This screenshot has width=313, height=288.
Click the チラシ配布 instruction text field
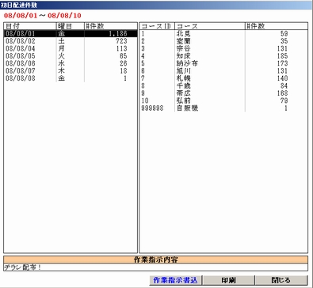[x=156, y=267]
